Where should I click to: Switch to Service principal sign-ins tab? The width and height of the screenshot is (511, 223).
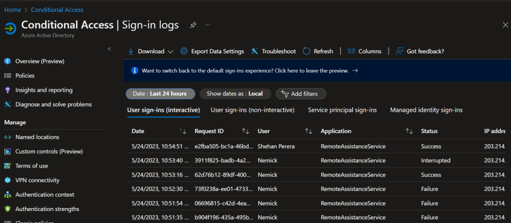(342, 110)
